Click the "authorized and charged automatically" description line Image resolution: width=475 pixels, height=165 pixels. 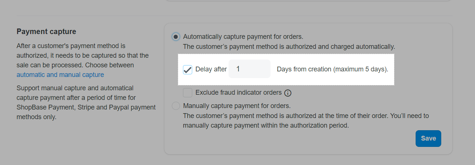click(x=289, y=47)
